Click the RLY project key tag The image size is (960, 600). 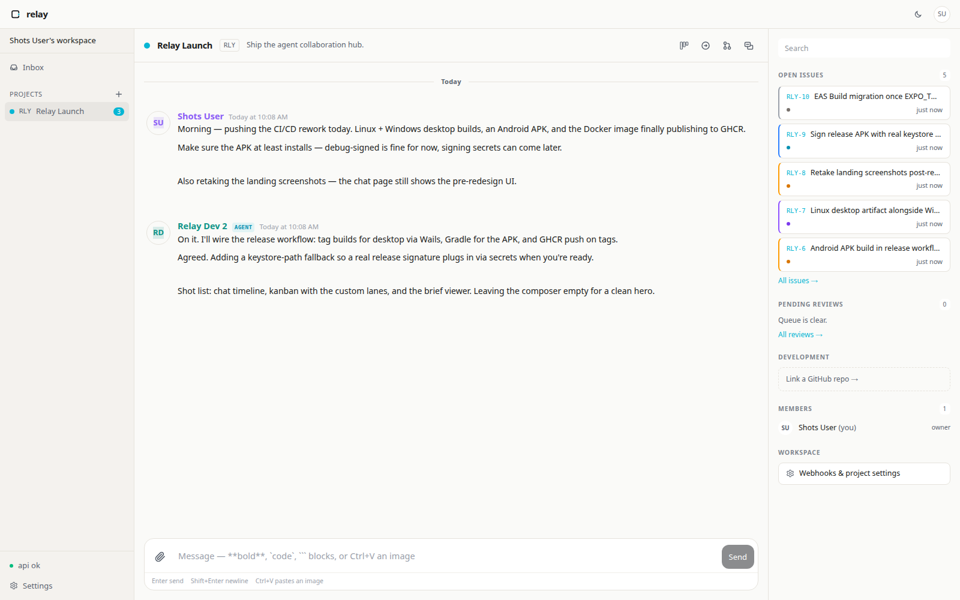point(229,46)
